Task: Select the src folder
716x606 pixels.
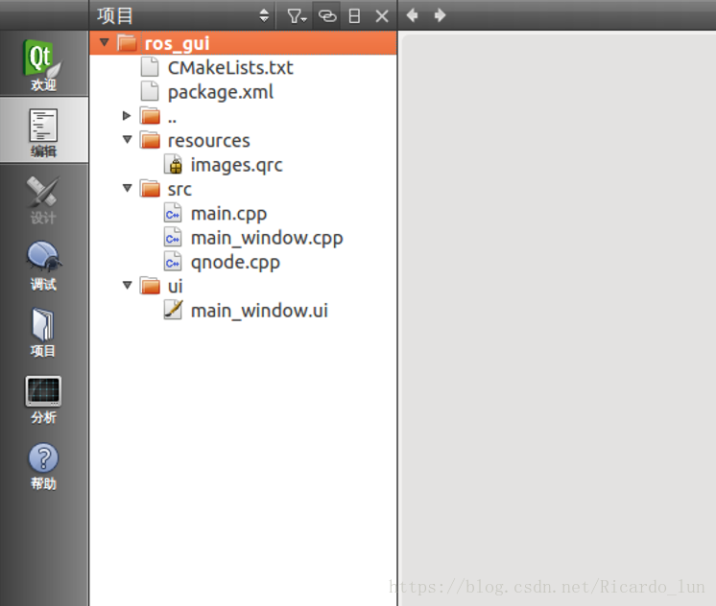Action: coord(179,190)
